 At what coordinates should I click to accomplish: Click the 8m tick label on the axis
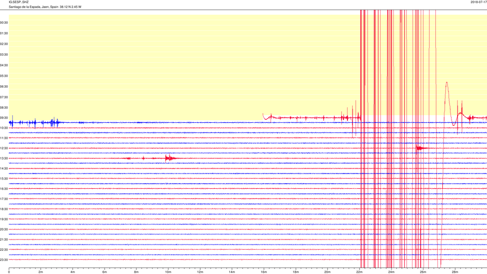136,272
